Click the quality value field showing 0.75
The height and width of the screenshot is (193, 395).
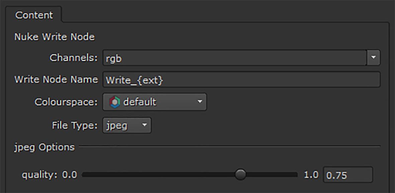[348, 175]
